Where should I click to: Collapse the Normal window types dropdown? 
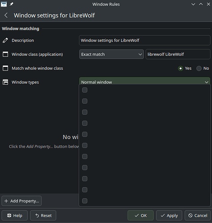[x=144, y=81]
